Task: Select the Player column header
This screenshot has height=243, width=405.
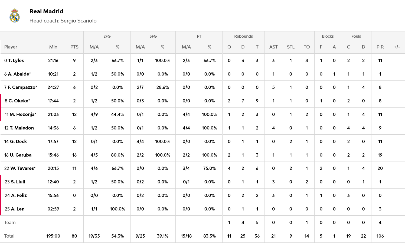Action: coord(11,47)
